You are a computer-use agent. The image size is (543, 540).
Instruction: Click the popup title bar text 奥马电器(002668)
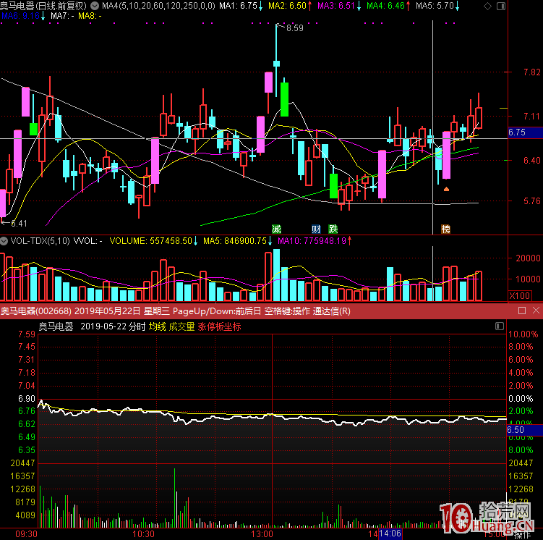(x=35, y=311)
